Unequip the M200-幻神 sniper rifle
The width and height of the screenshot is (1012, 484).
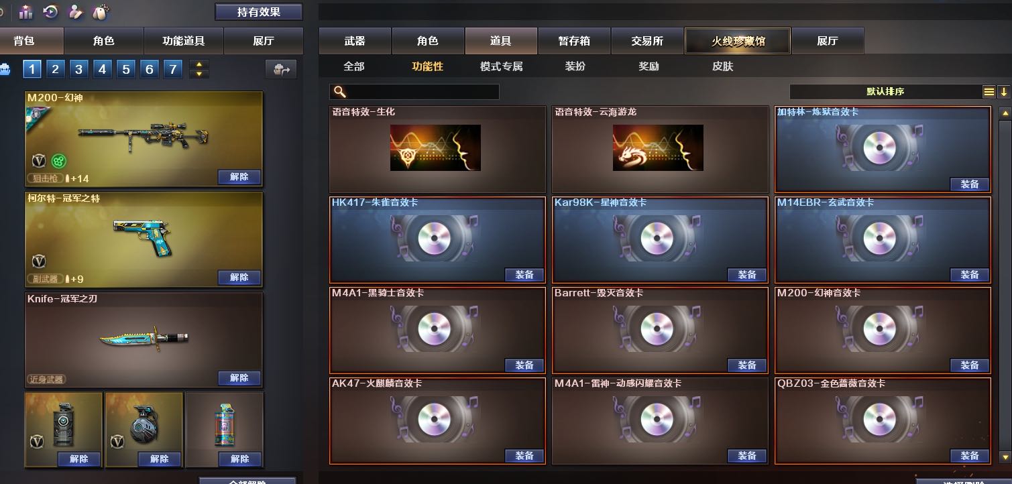coord(239,177)
